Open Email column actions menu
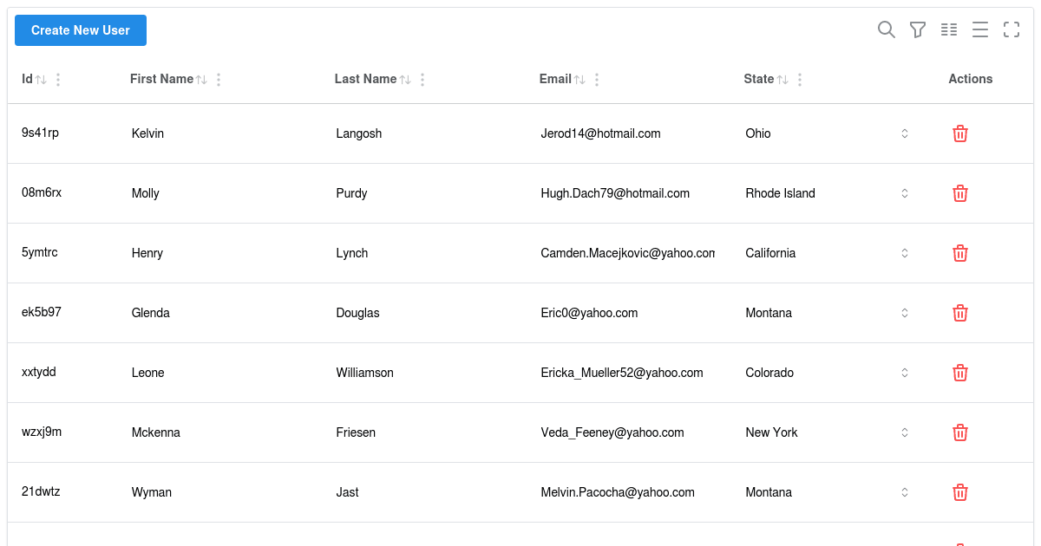1041x546 pixels. [x=597, y=80]
